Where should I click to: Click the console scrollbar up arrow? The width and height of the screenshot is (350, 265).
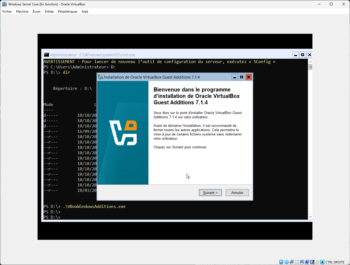(310, 61)
